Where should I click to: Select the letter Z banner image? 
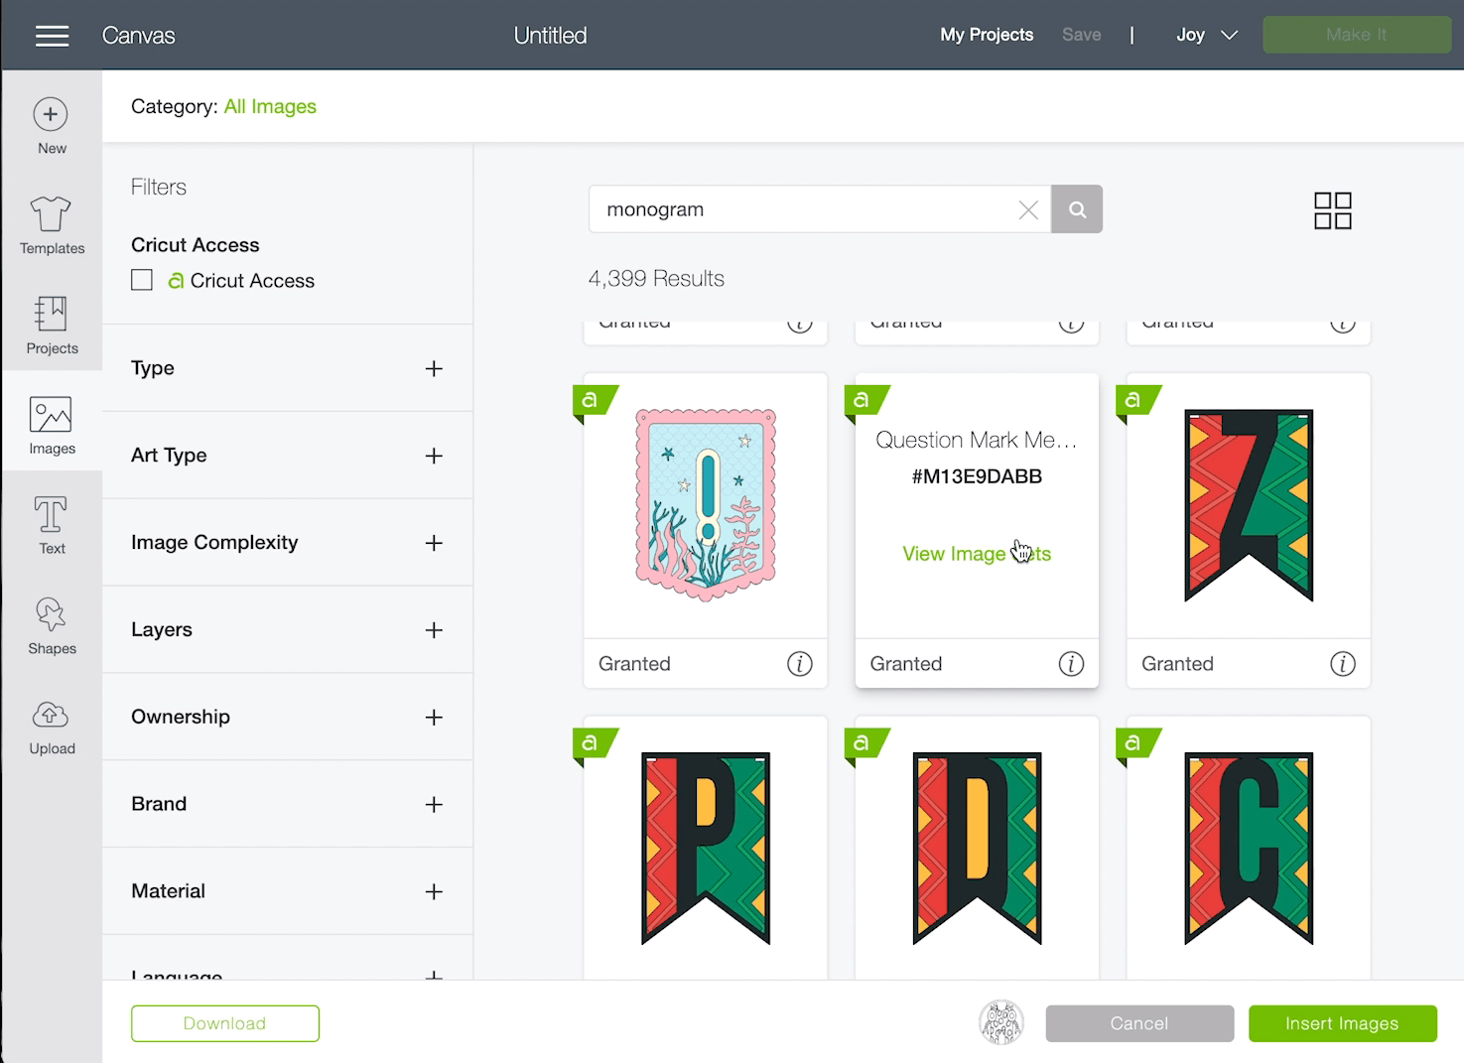coord(1249,505)
